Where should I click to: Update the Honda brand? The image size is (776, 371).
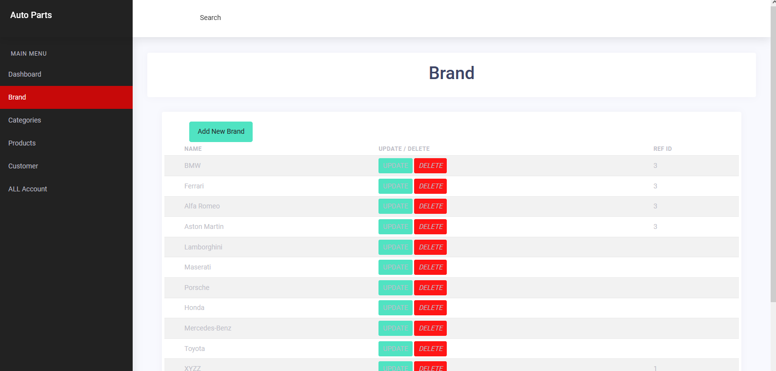pos(396,308)
